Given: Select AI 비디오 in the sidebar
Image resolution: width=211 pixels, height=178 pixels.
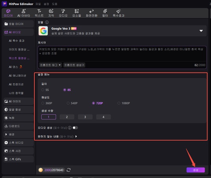Looking at the screenshot, I should coord(19,32).
